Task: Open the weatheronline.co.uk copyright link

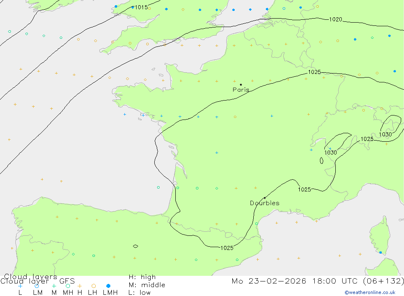Action: 370,292
